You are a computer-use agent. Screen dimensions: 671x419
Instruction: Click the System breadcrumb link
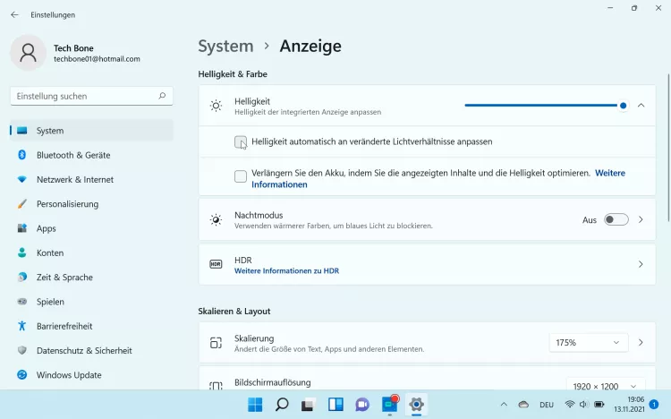tap(225, 47)
